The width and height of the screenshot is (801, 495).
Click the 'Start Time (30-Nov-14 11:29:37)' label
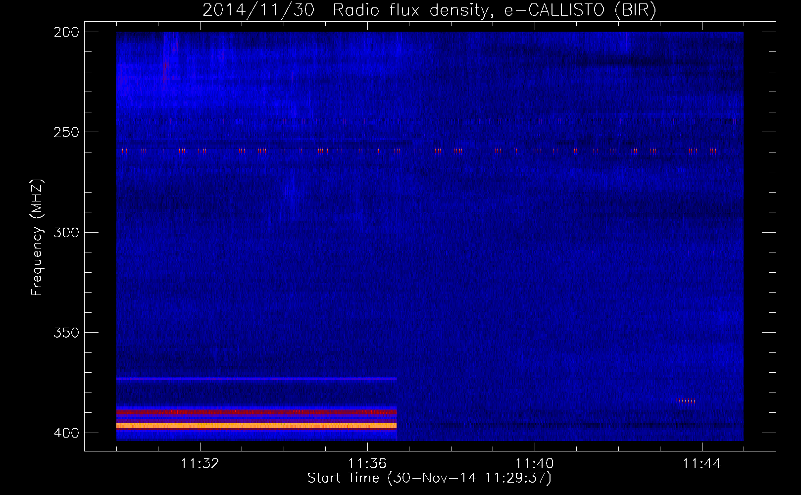tap(429, 478)
